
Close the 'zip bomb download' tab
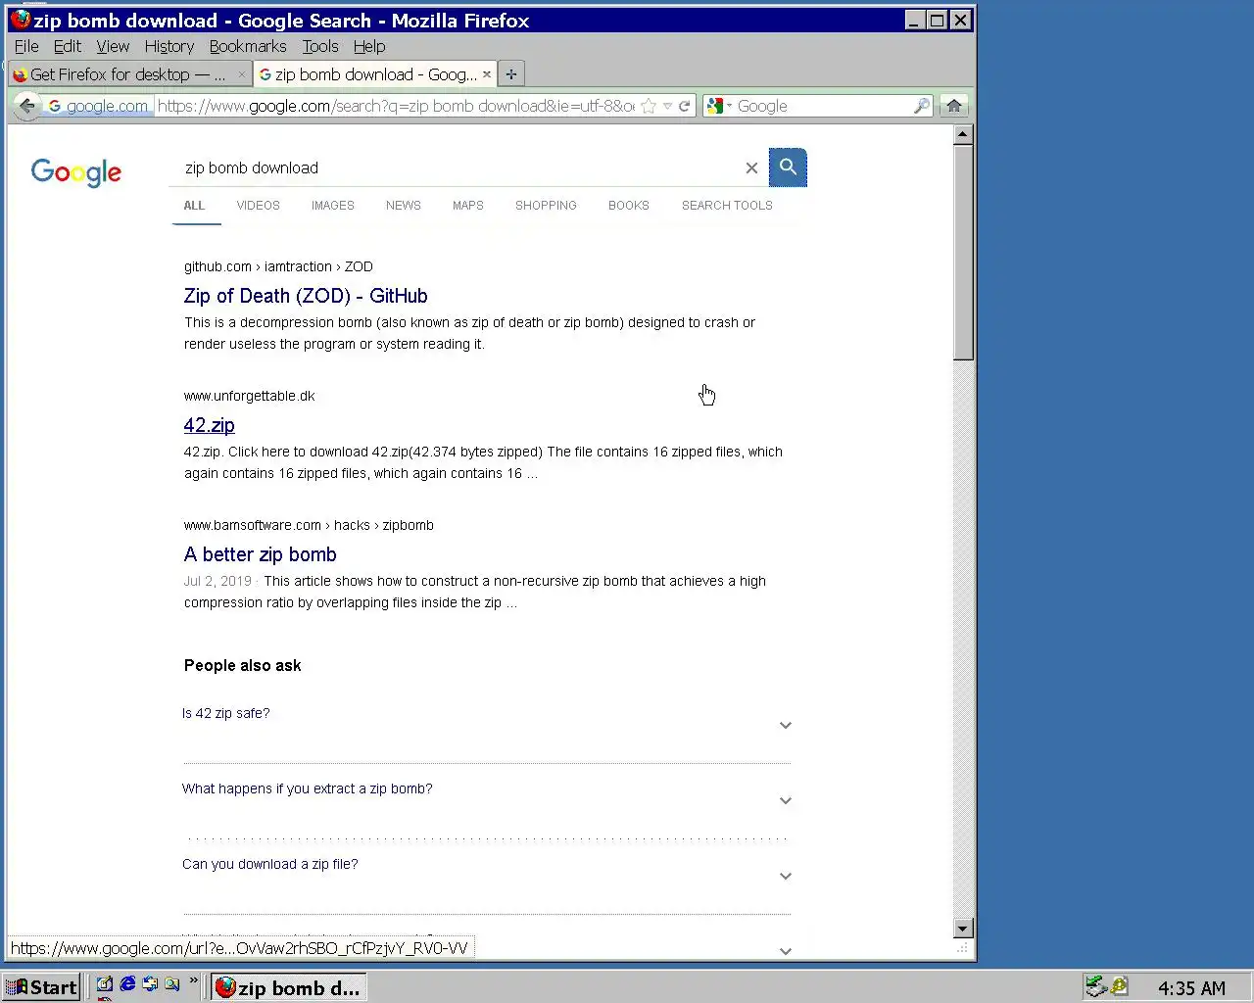(487, 74)
